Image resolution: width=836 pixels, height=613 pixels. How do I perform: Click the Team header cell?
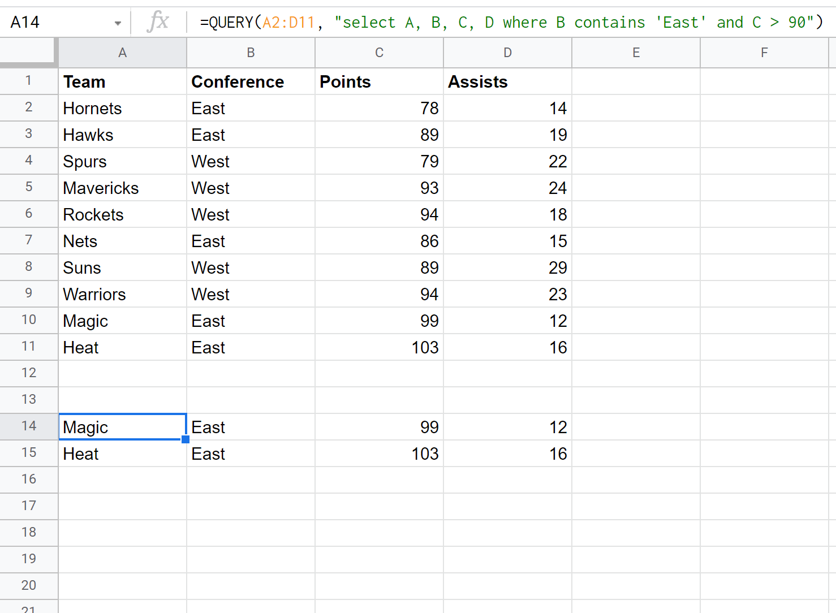(122, 81)
